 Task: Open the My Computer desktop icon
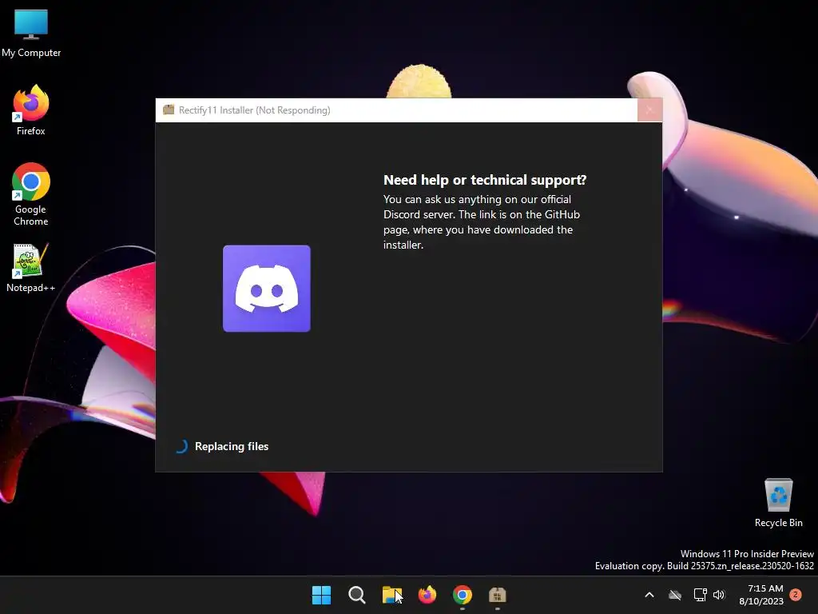(x=31, y=34)
